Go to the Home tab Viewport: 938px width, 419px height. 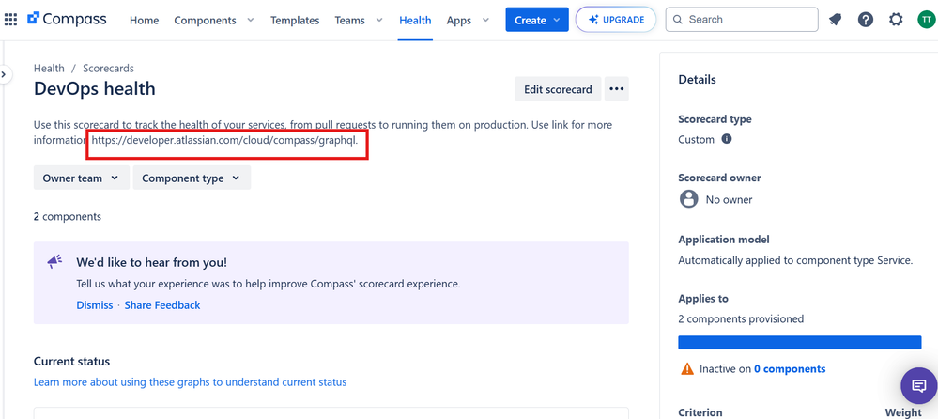click(145, 21)
